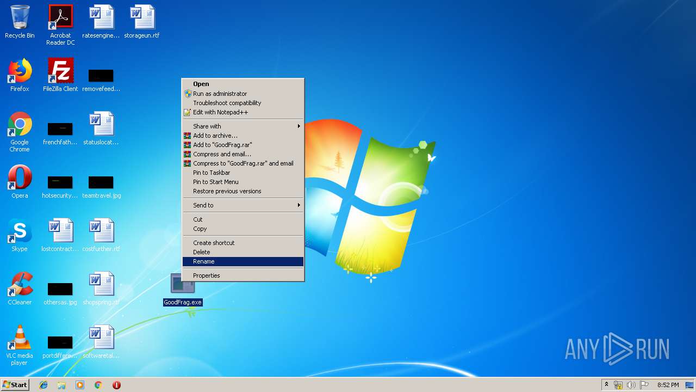This screenshot has height=392, width=696.
Task: Open the Start menu
Action: pyautogui.click(x=15, y=385)
